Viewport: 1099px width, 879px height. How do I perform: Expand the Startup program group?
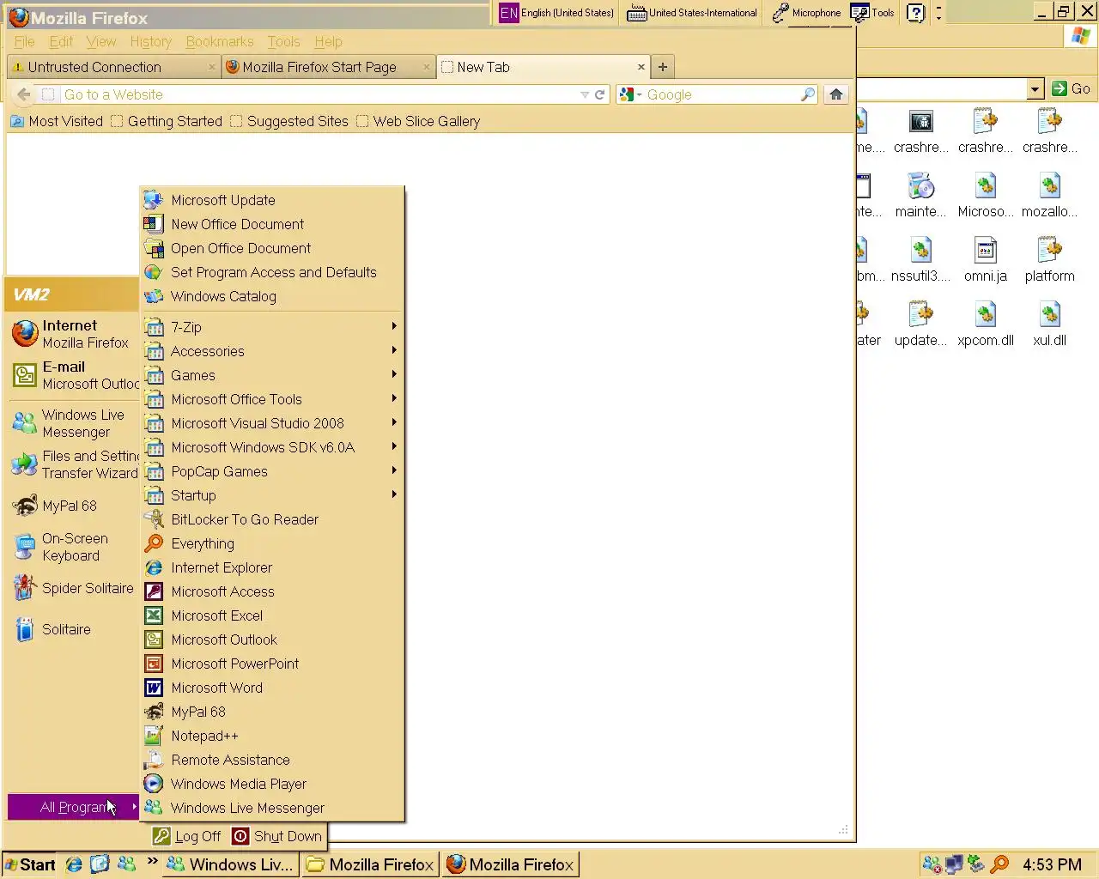click(271, 495)
